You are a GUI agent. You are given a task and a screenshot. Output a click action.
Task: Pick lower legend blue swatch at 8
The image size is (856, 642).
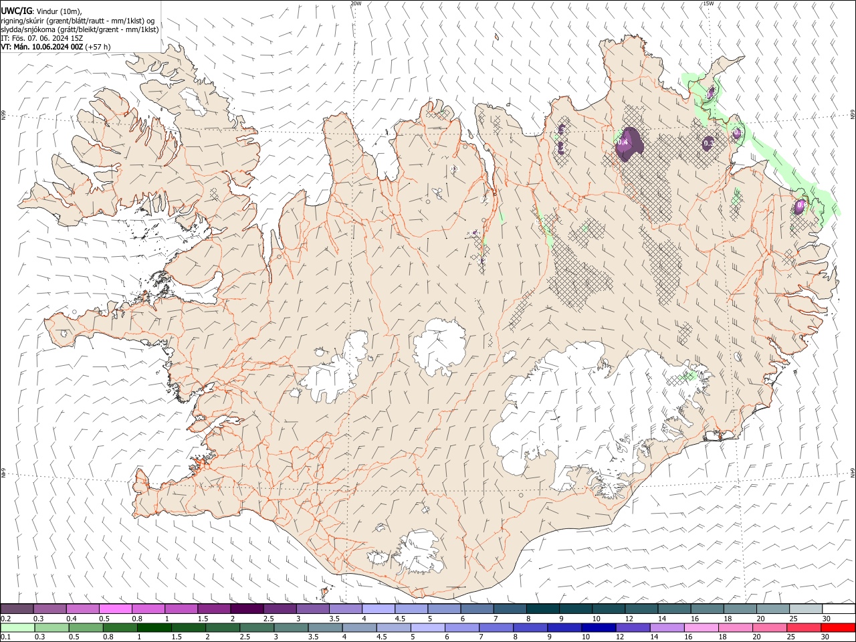[x=530, y=627]
